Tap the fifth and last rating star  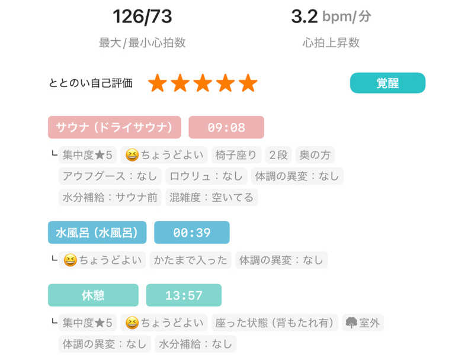point(248,83)
